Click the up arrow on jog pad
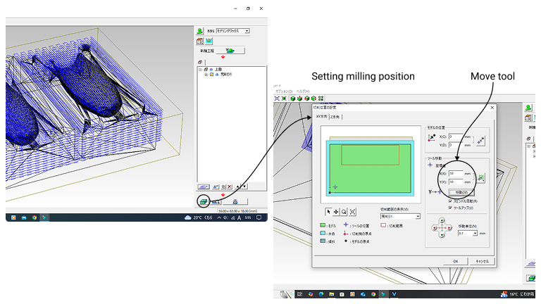 442,220
